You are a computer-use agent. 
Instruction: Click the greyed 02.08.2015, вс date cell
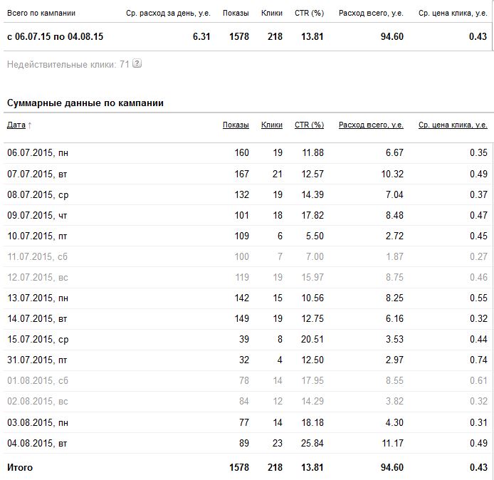point(37,402)
